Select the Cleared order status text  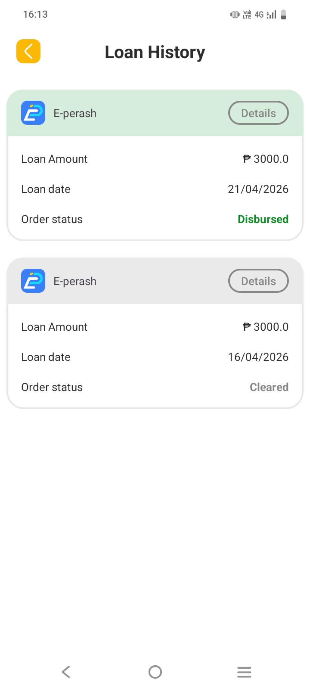(269, 387)
